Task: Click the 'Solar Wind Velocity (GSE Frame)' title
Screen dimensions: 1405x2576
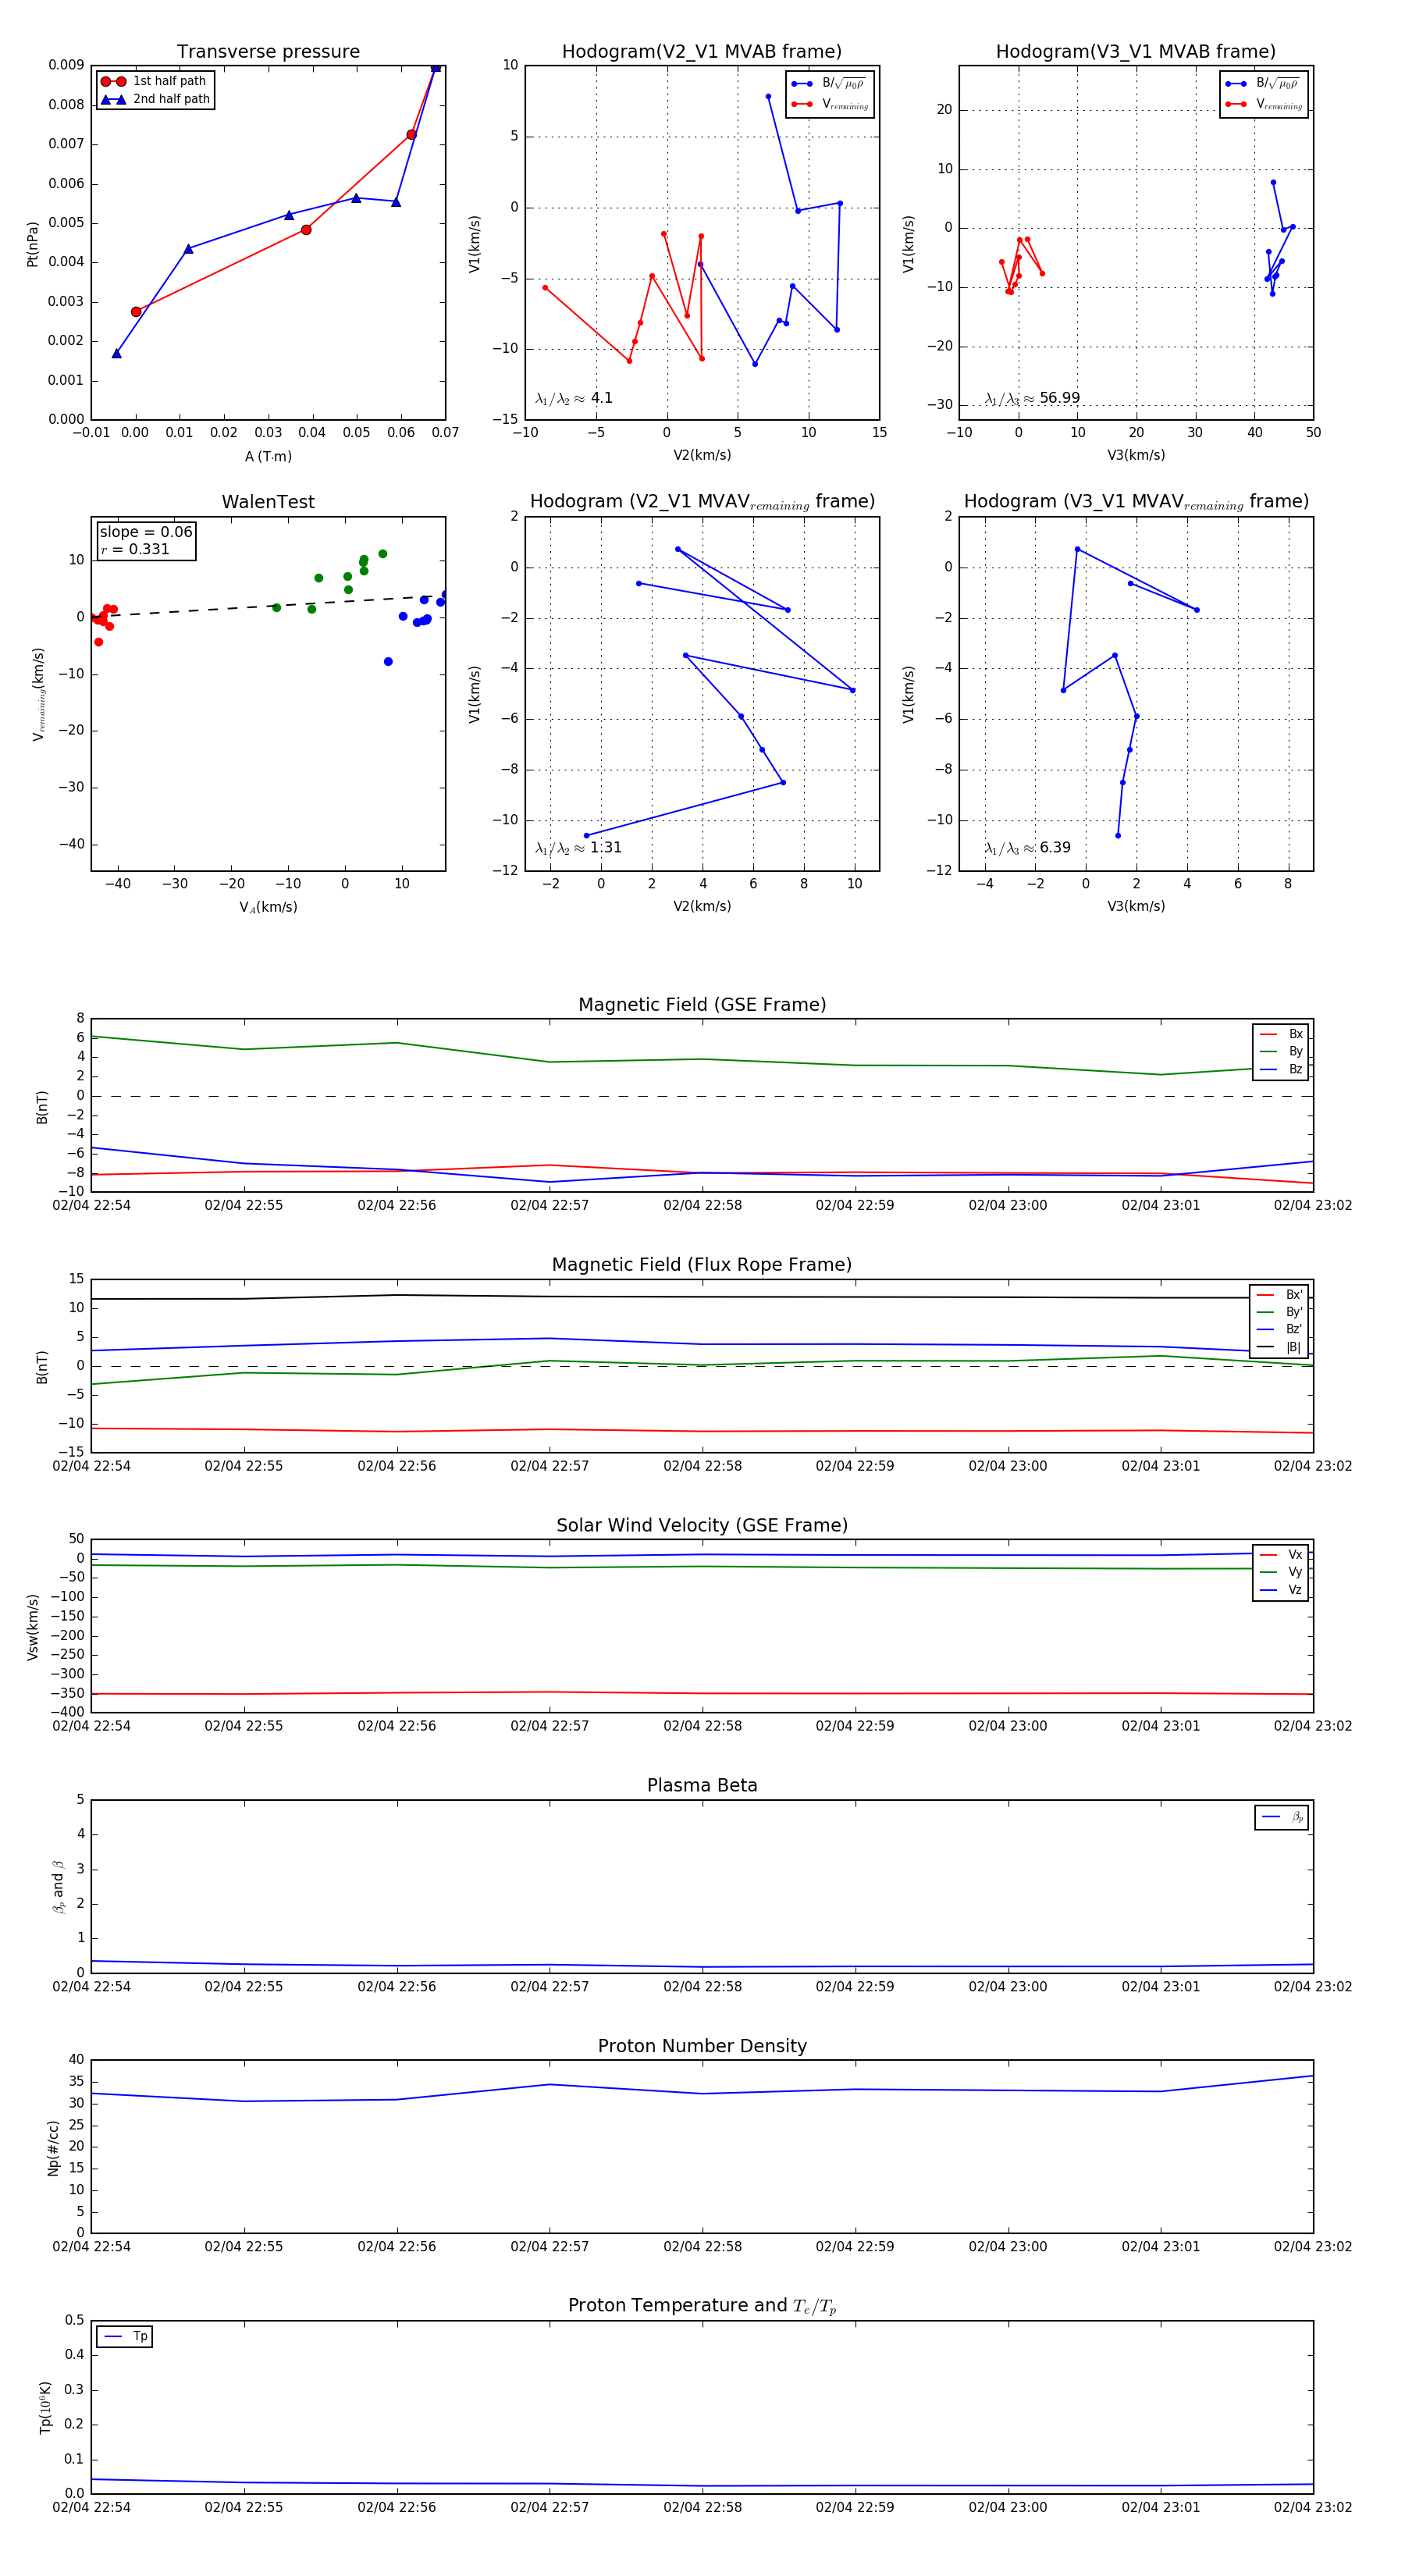Action: [702, 1525]
